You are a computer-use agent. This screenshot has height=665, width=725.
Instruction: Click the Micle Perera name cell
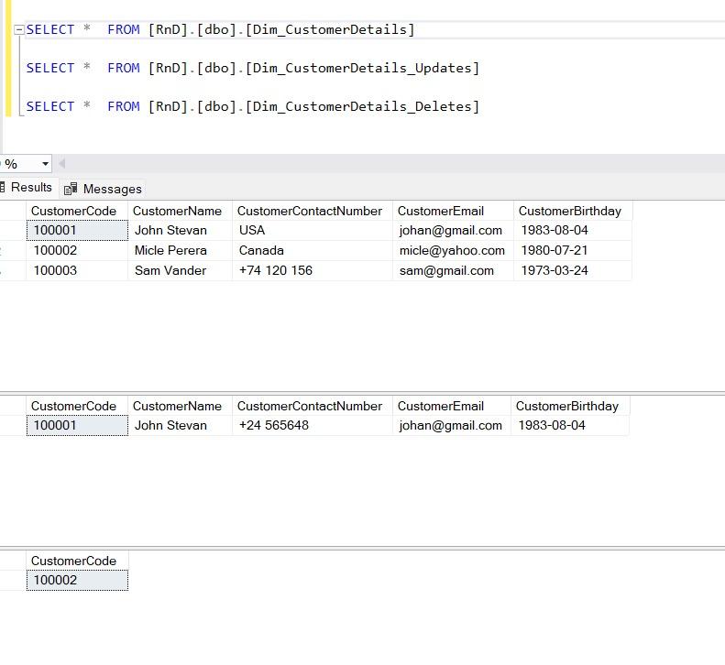point(170,250)
